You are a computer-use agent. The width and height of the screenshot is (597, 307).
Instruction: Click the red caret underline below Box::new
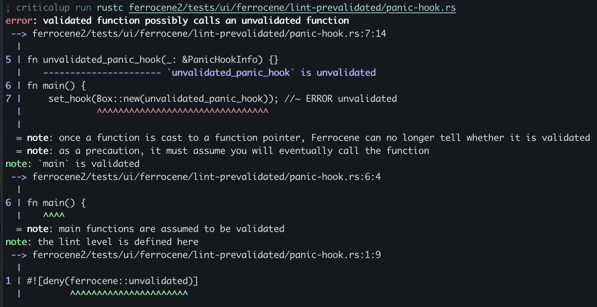[182, 112]
